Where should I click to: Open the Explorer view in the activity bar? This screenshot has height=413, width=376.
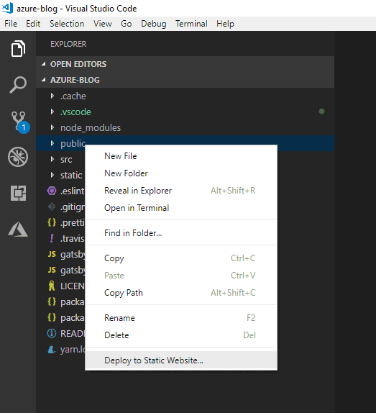click(18, 48)
